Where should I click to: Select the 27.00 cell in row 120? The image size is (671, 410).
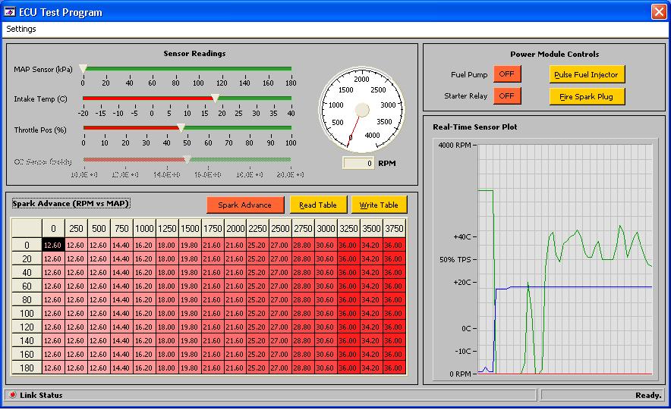click(280, 327)
